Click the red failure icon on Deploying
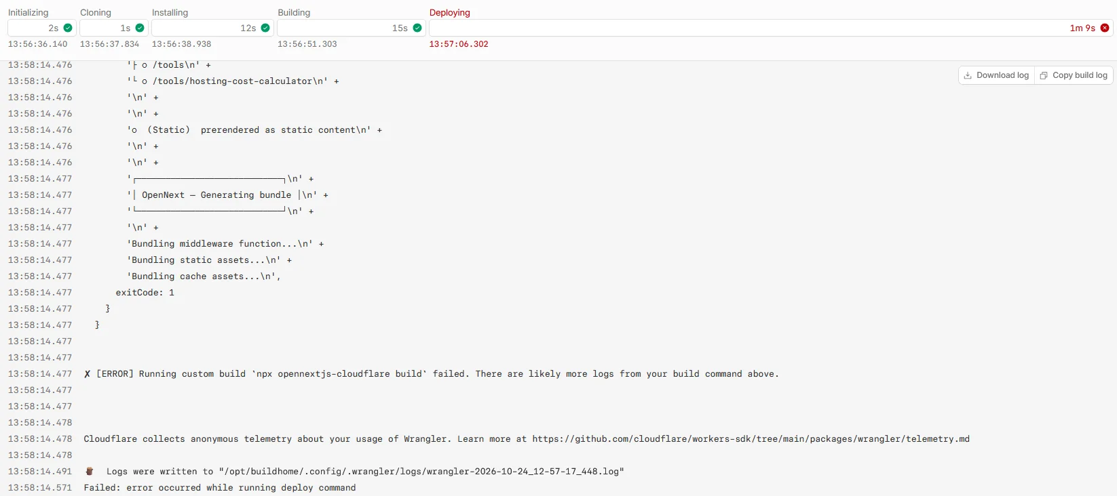 point(1105,28)
